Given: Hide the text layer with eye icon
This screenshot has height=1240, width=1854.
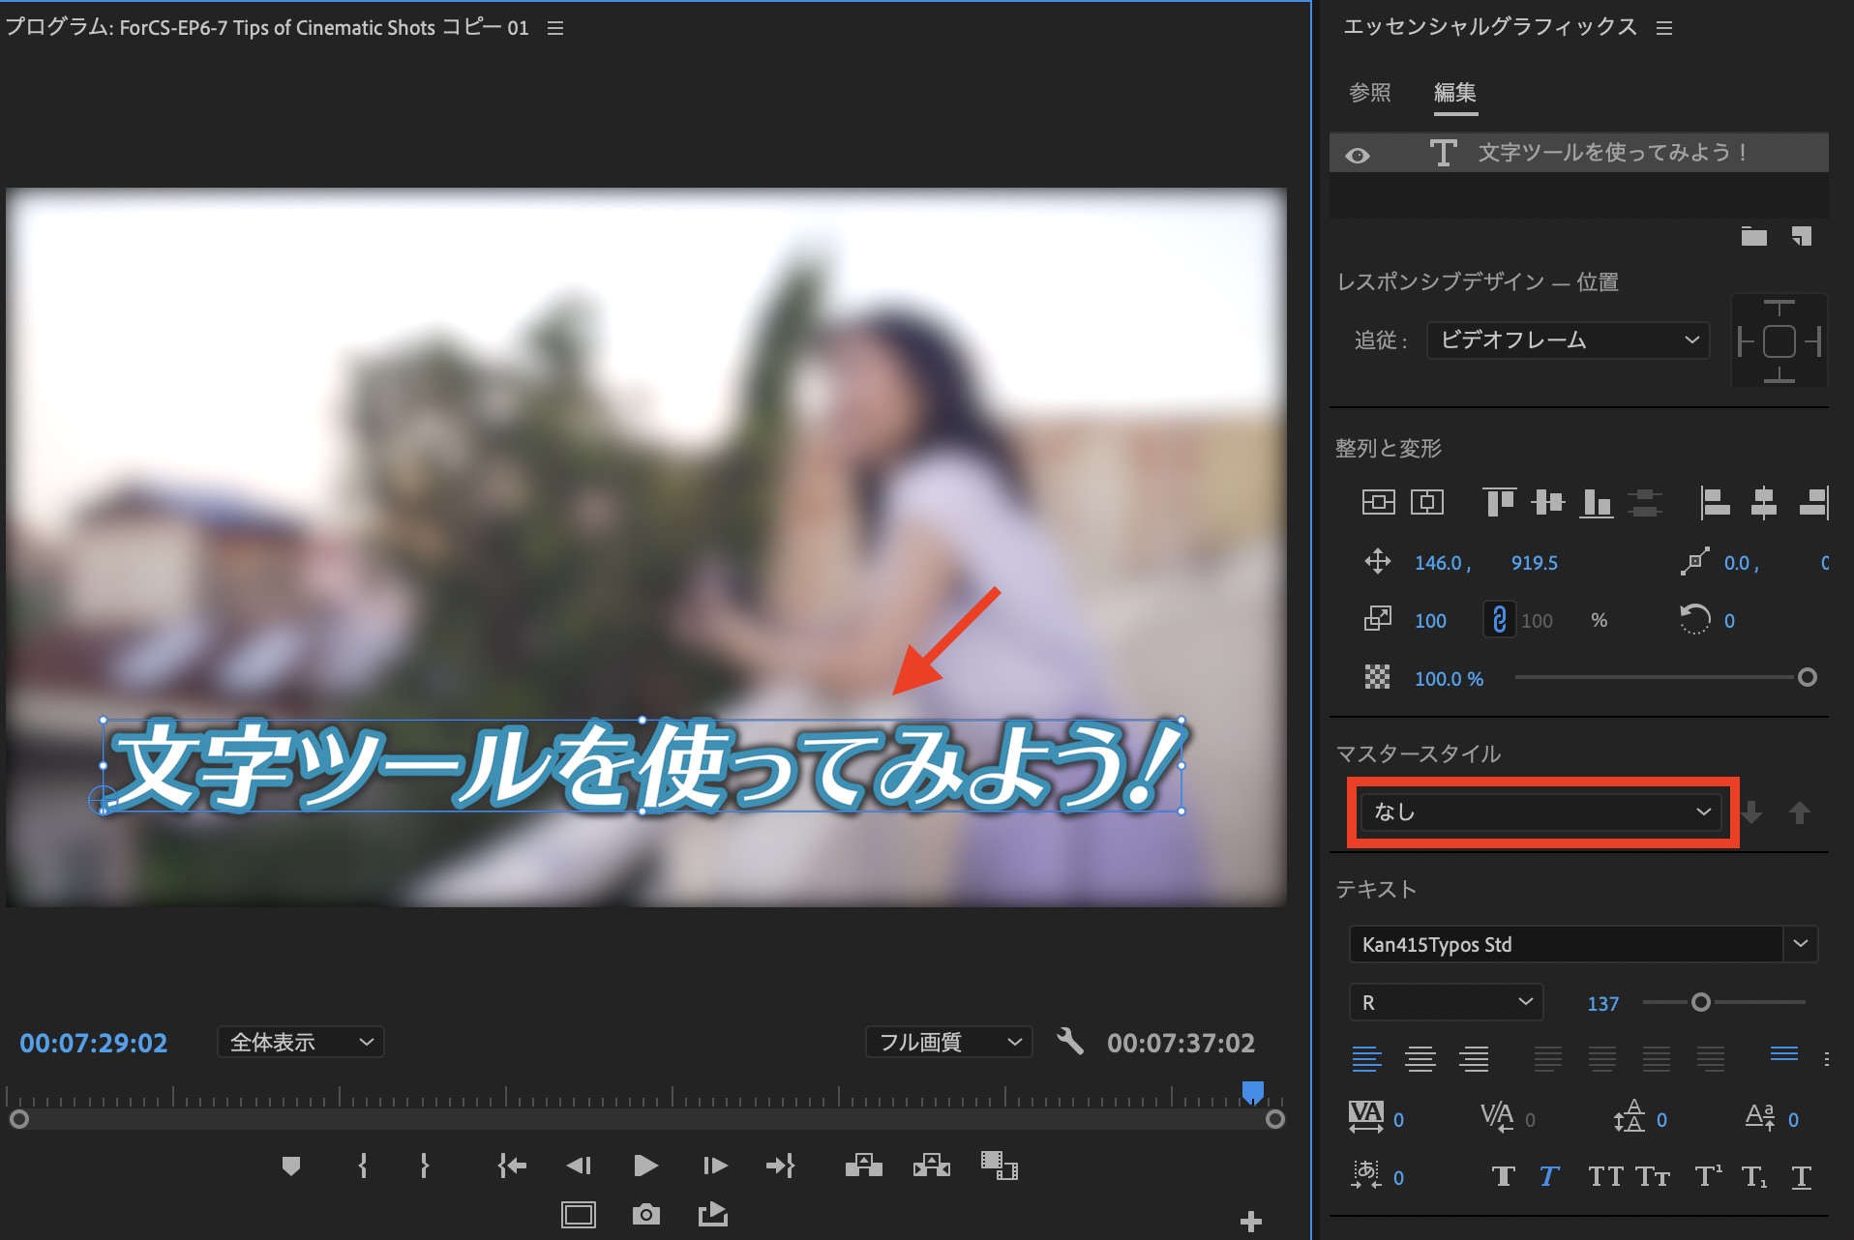Looking at the screenshot, I should pyautogui.click(x=1358, y=155).
